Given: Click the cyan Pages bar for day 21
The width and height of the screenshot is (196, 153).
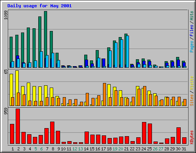Looking at the screenshot, I should click(127, 52).
